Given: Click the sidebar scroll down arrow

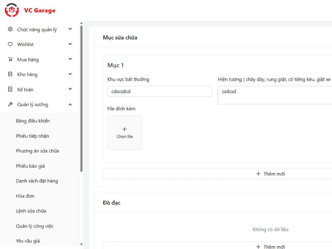Looking at the screenshot, I should click(x=81, y=245).
